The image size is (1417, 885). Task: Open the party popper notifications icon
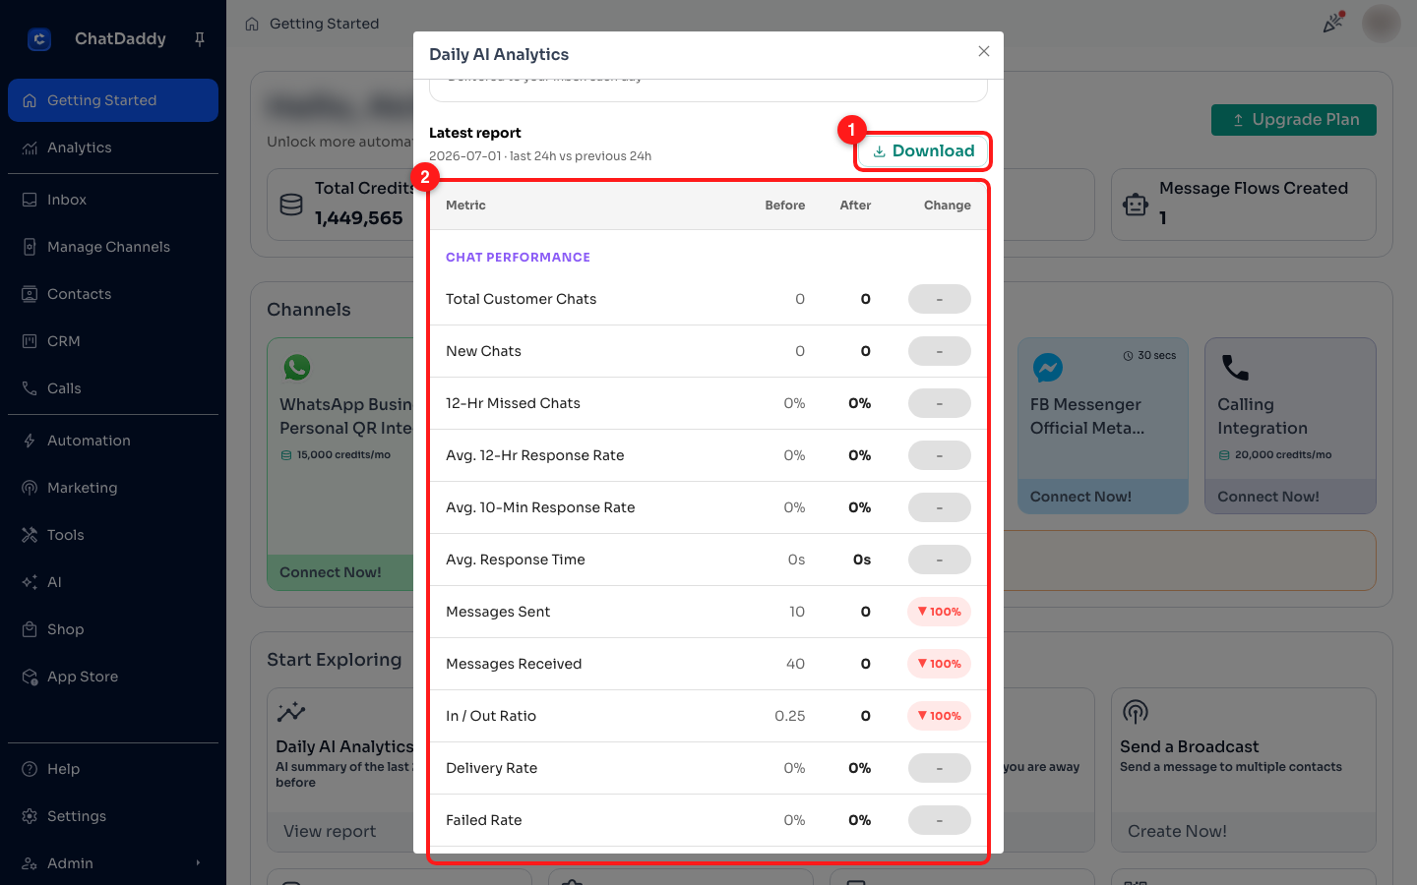tap(1333, 23)
